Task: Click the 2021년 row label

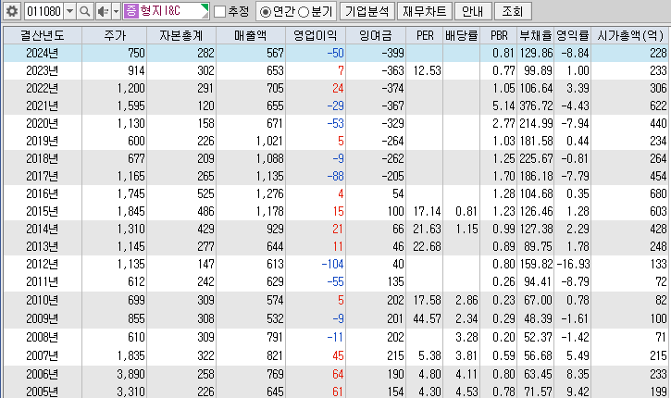Action: tap(42, 106)
